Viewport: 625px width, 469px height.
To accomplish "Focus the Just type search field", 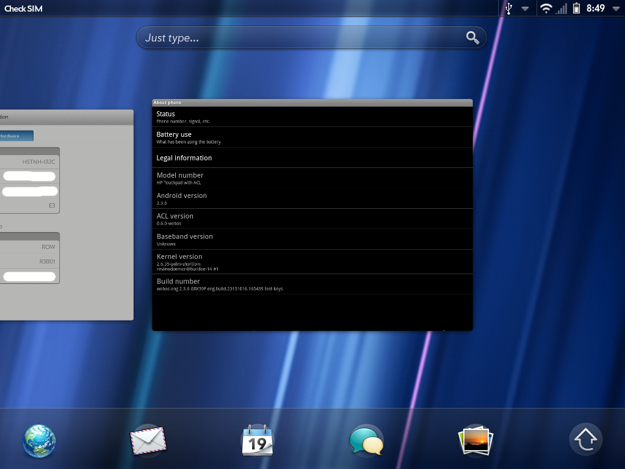I will point(299,38).
